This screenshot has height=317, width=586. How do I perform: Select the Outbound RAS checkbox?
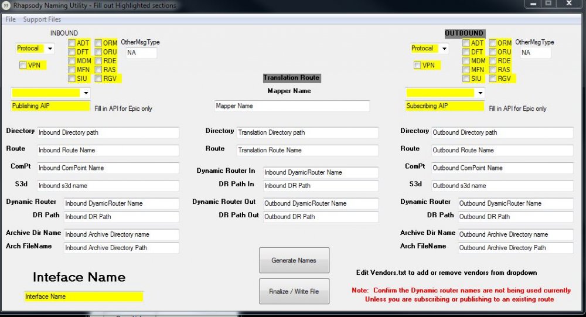tap(493, 70)
